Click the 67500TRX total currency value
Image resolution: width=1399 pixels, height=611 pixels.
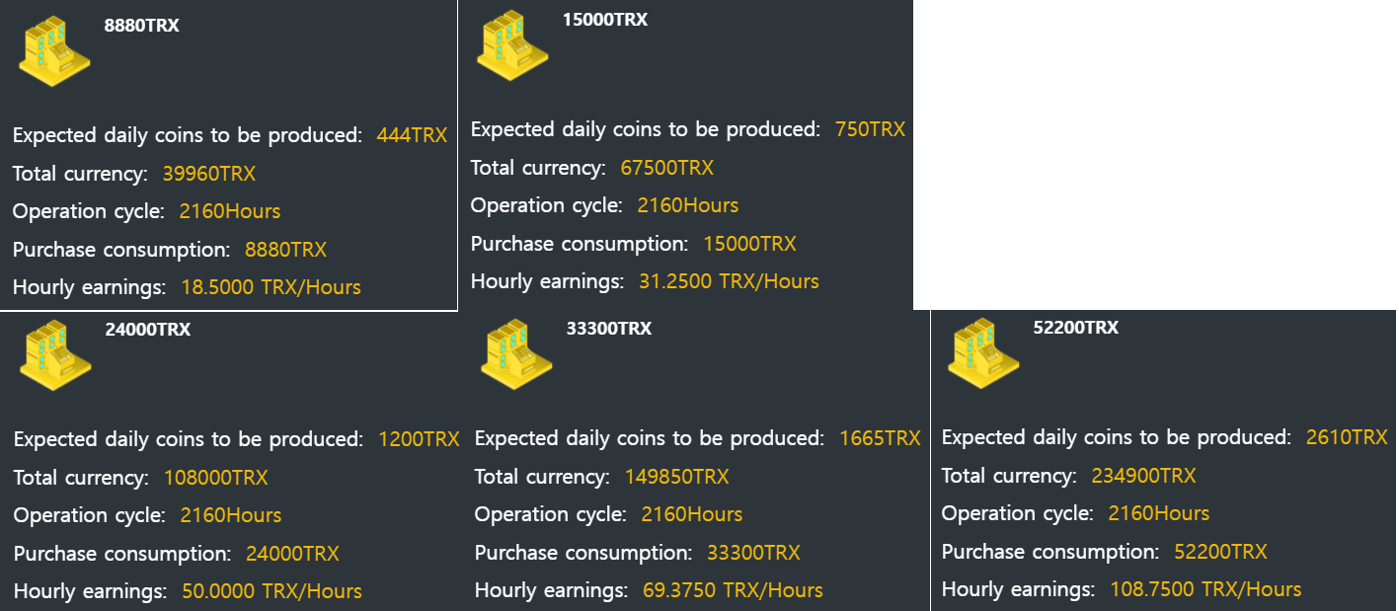667,168
